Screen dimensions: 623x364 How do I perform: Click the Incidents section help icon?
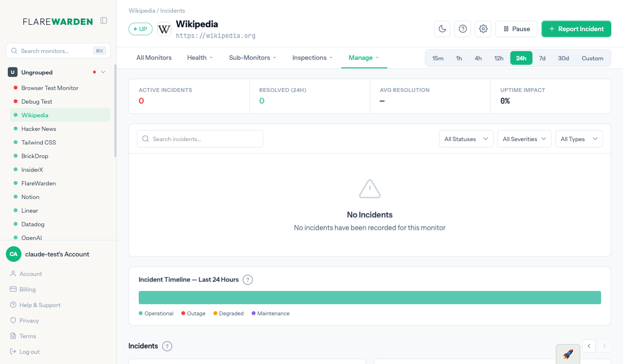pos(167,346)
